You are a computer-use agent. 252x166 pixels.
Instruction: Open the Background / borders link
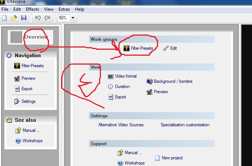coord(173,81)
